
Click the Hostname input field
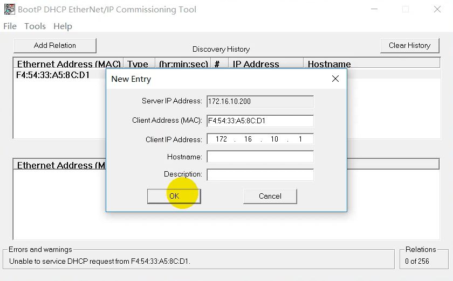pos(260,157)
